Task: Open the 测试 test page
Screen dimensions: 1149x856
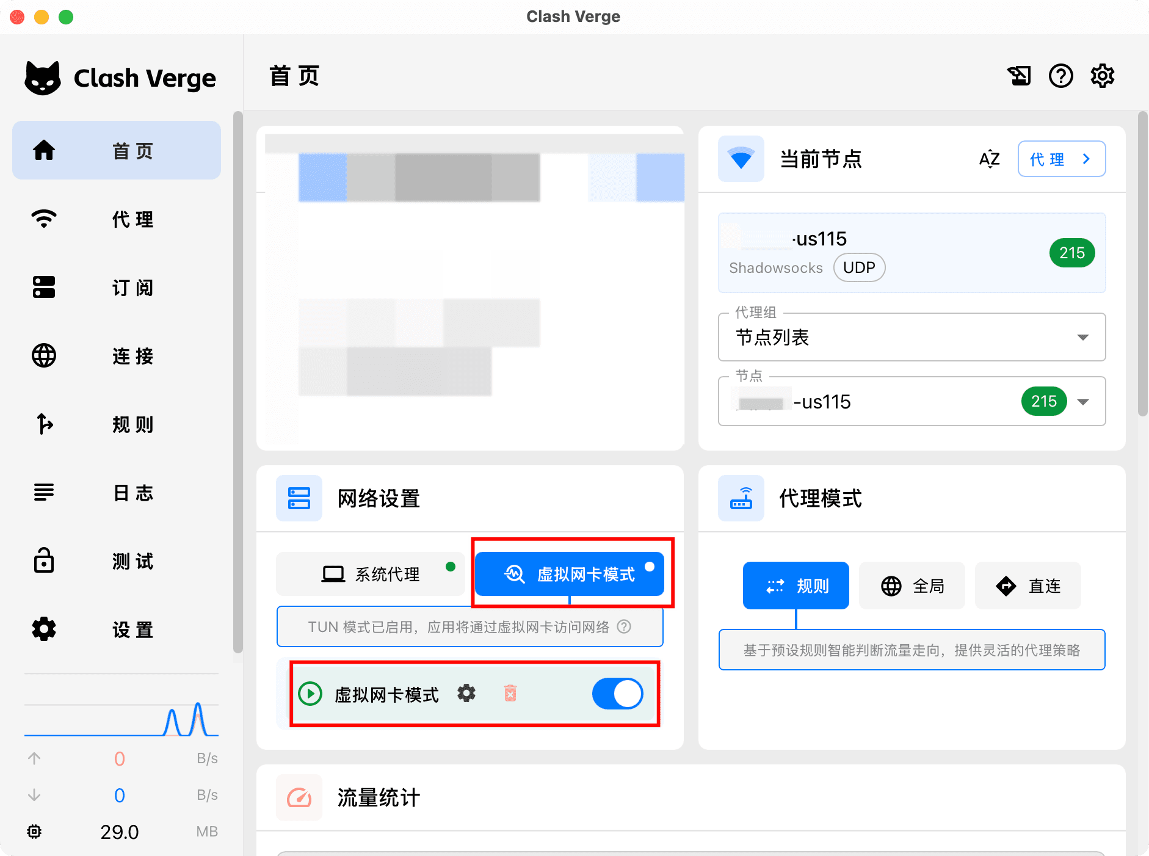Action: pos(117,560)
